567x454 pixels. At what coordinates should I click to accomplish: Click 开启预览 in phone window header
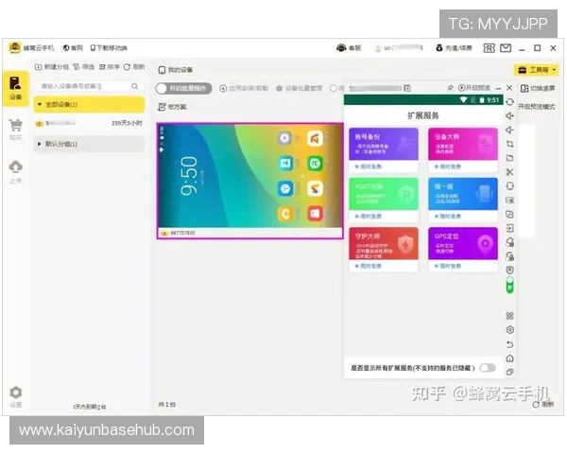pyautogui.click(x=474, y=88)
